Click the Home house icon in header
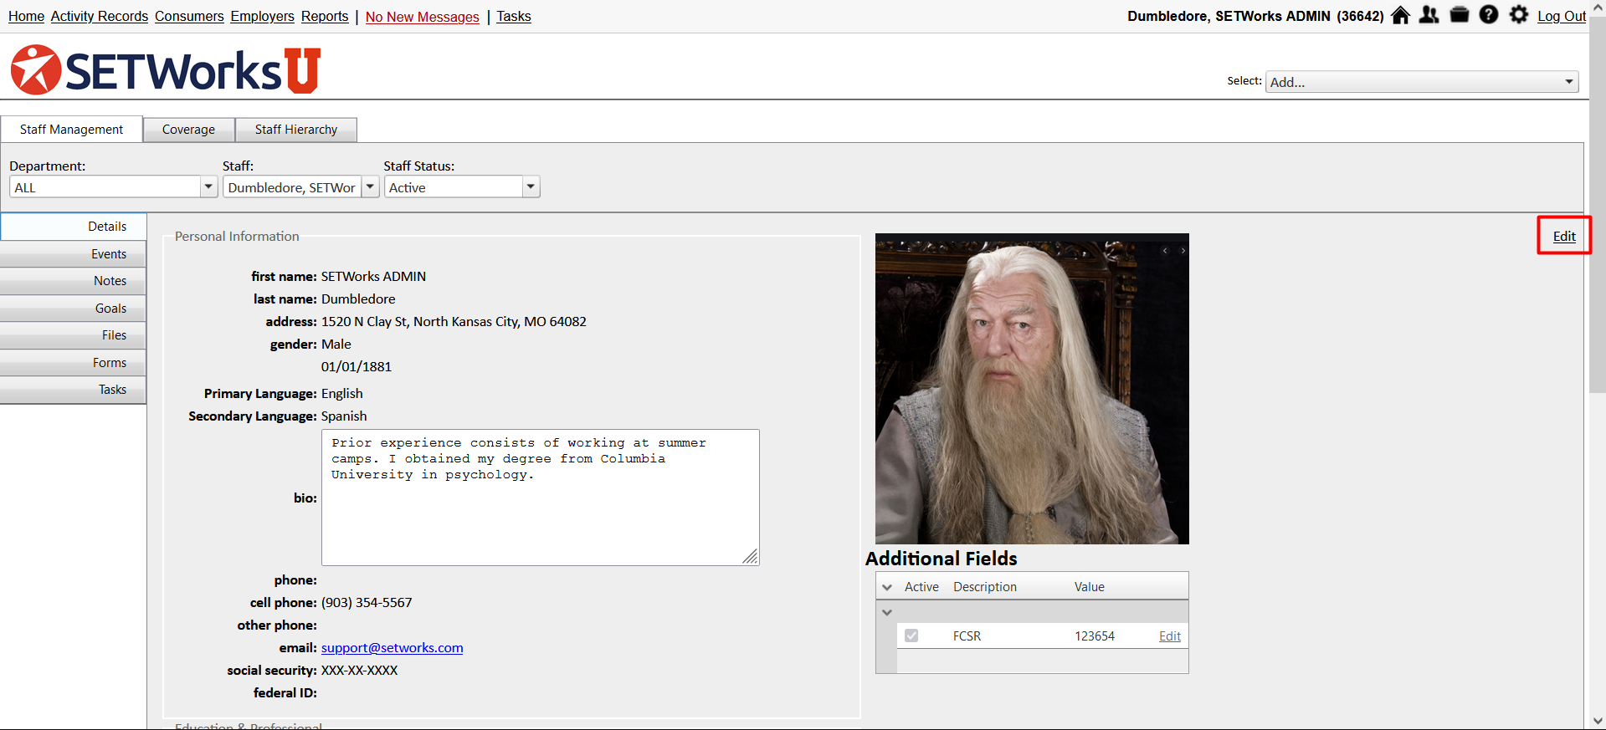1606x730 pixels. click(1400, 15)
